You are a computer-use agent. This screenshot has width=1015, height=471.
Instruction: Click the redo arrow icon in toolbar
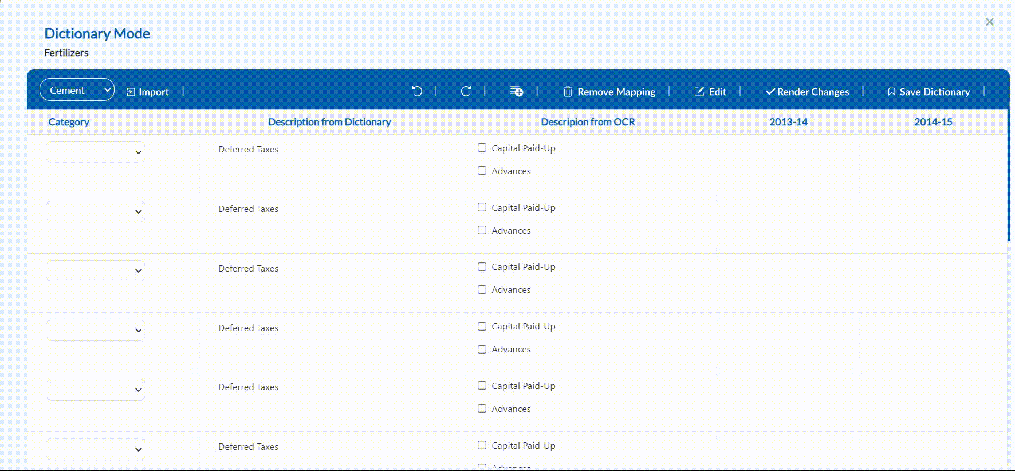point(466,91)
